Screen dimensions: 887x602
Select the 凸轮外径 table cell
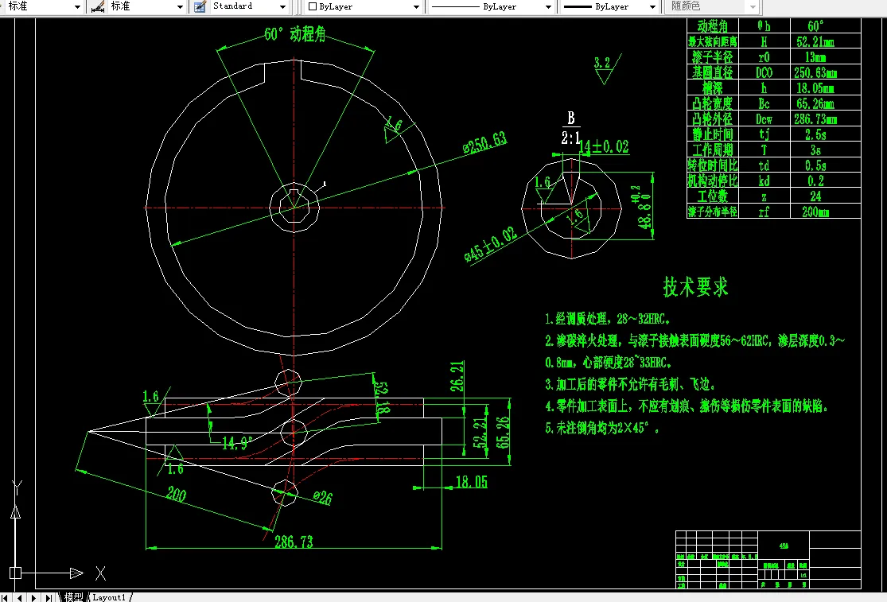pos(713,118)
